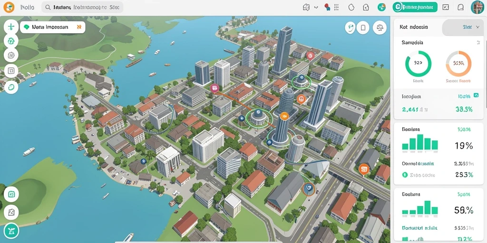Click the orange app logo
Viewport: 487px width, 243px height.
coord(9,7)
